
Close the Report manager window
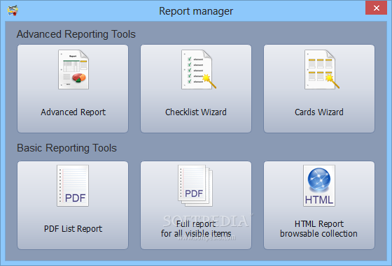pyautogui.click(x=377, y=8)
